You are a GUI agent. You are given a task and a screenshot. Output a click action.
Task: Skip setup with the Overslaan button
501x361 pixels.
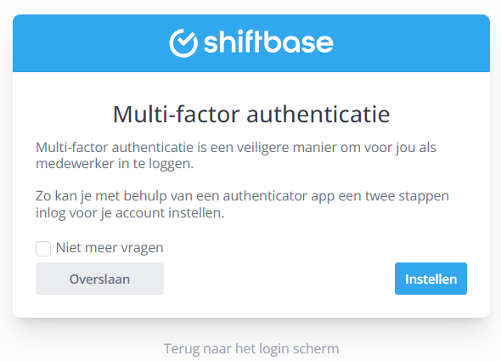click(99, 279)
